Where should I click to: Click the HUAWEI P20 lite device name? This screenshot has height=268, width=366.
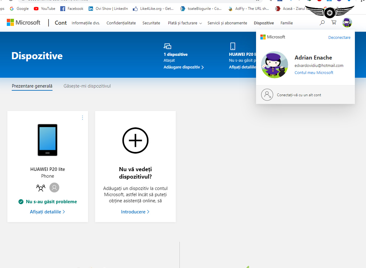(48, 169)
